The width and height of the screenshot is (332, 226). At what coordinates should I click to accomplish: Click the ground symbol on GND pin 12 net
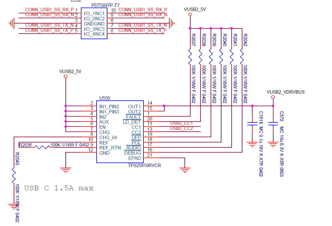(x=66, y=170)
